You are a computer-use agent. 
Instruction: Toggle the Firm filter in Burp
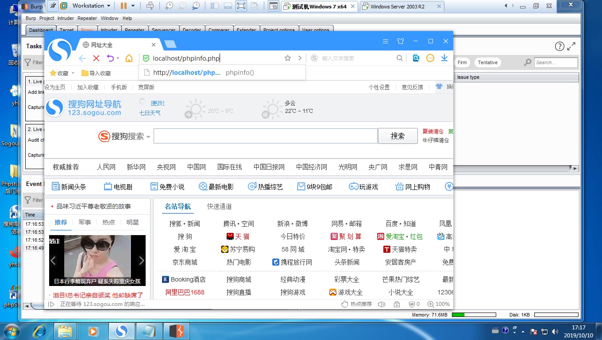462,62
